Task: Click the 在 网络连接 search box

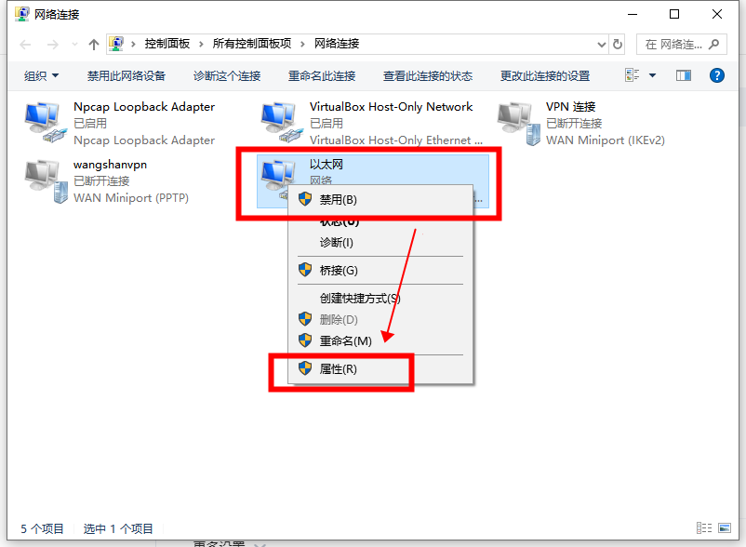Action: pos(681,45)
